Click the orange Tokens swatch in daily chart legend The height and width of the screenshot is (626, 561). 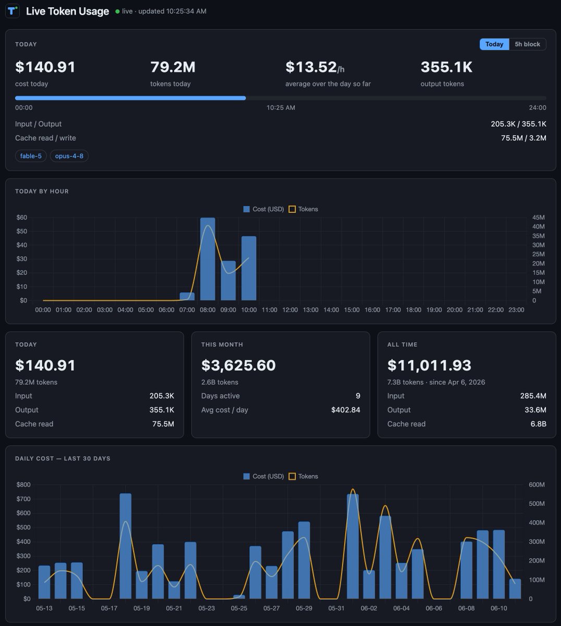(292, 476)
